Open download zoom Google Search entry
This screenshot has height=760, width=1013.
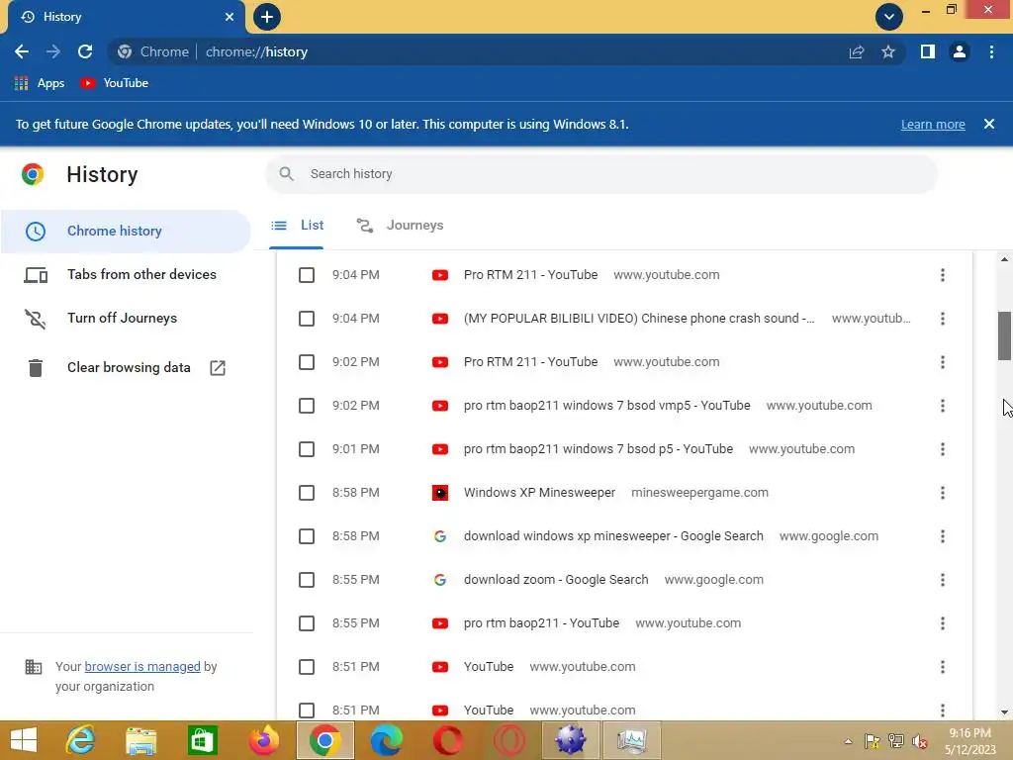tap(556, 580)
